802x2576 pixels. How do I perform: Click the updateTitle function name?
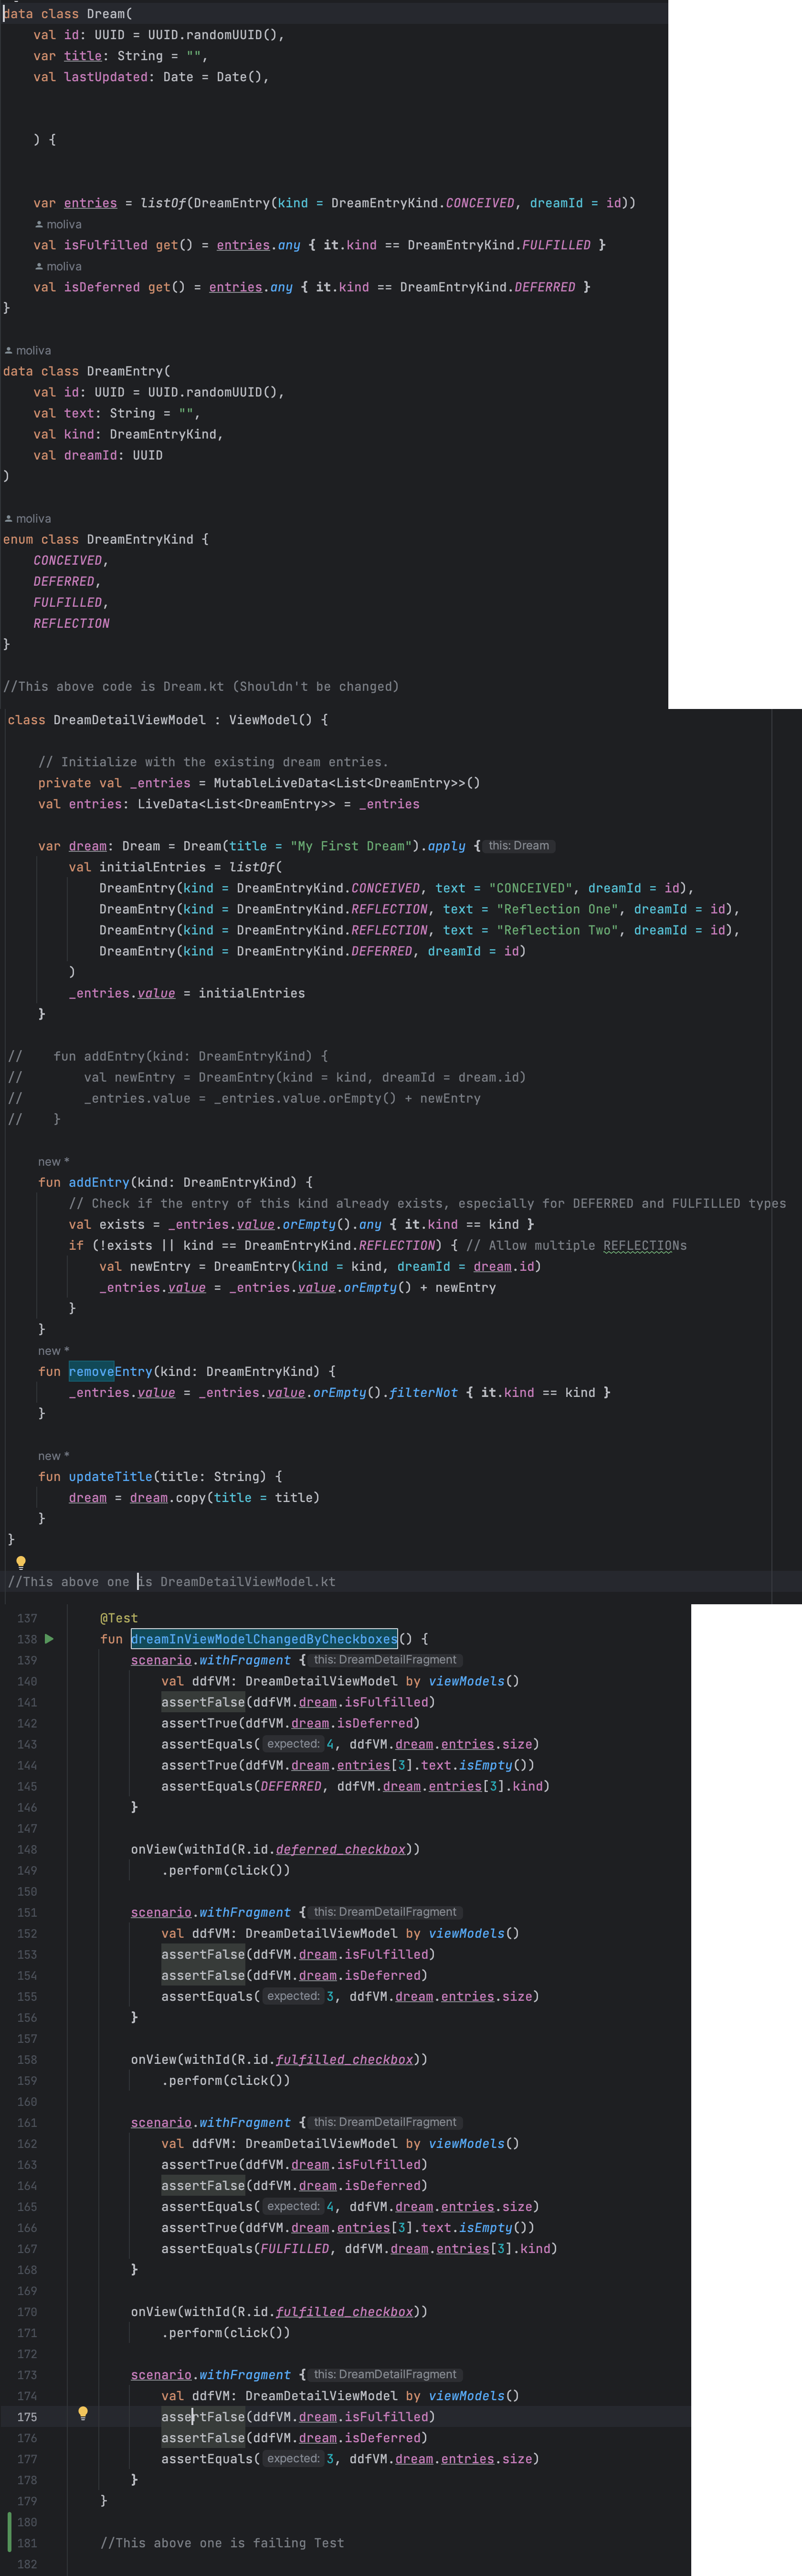click(x=111, y=1476)
